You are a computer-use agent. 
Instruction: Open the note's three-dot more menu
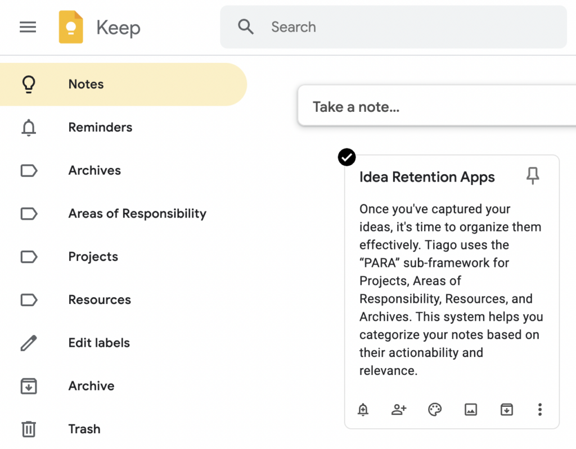[x=539, y=410]
